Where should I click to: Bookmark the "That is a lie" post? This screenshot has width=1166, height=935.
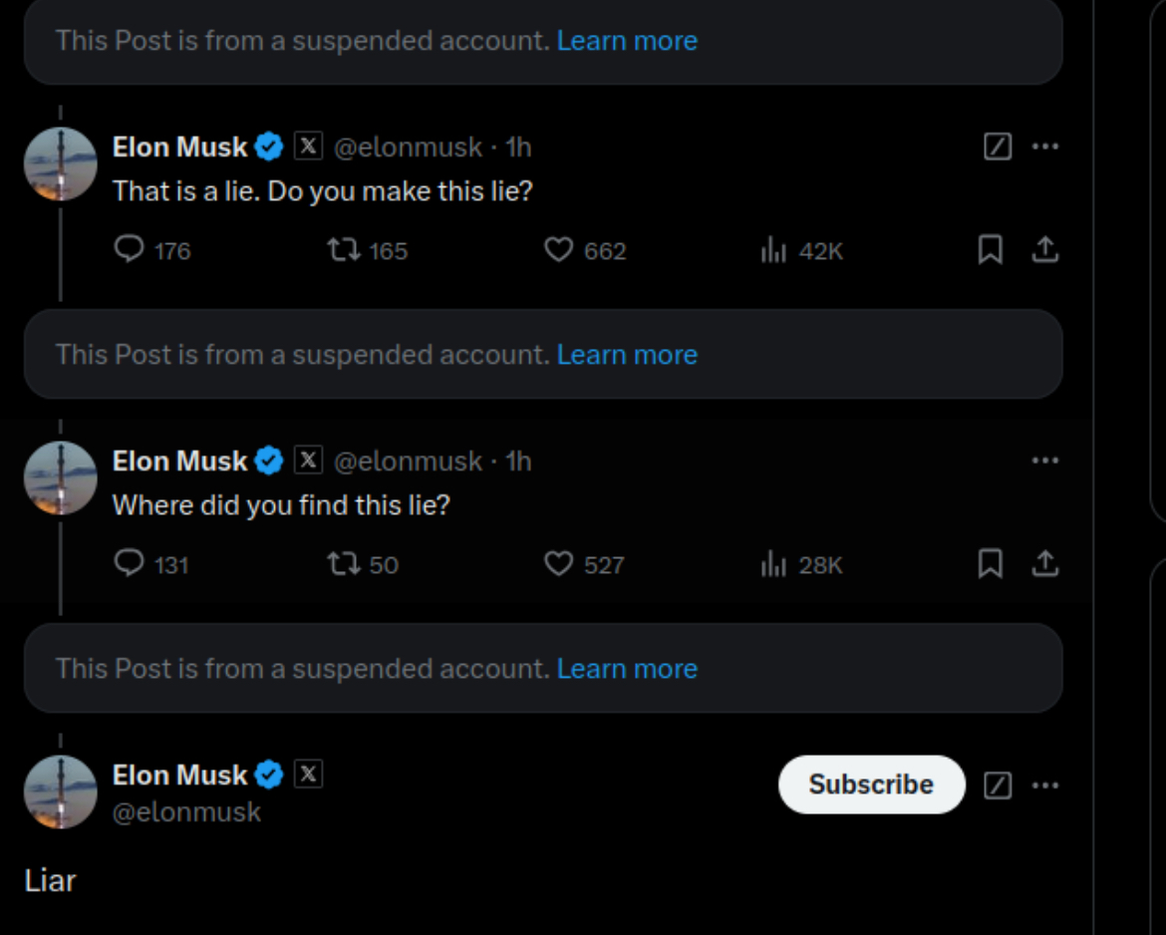[990, 249]
